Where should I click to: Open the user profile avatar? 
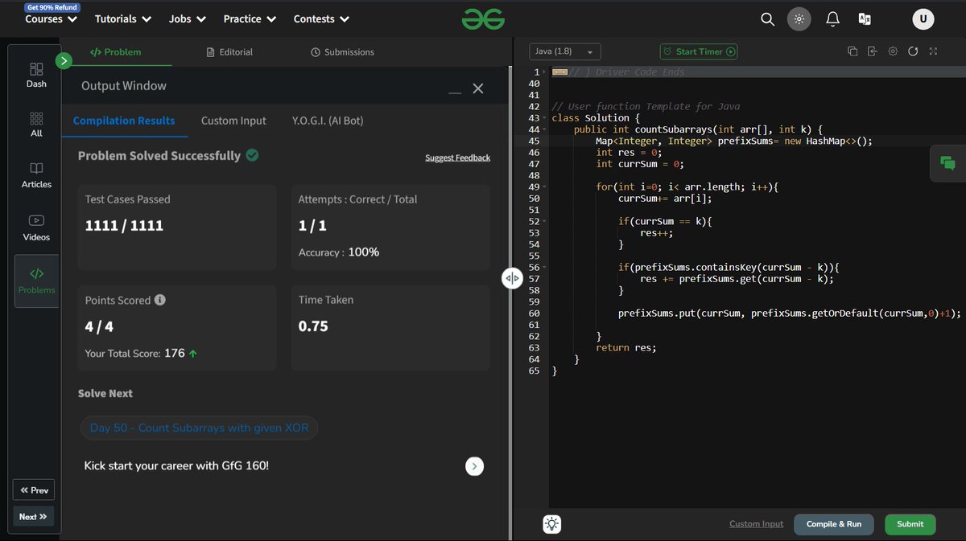coord(923,18)
